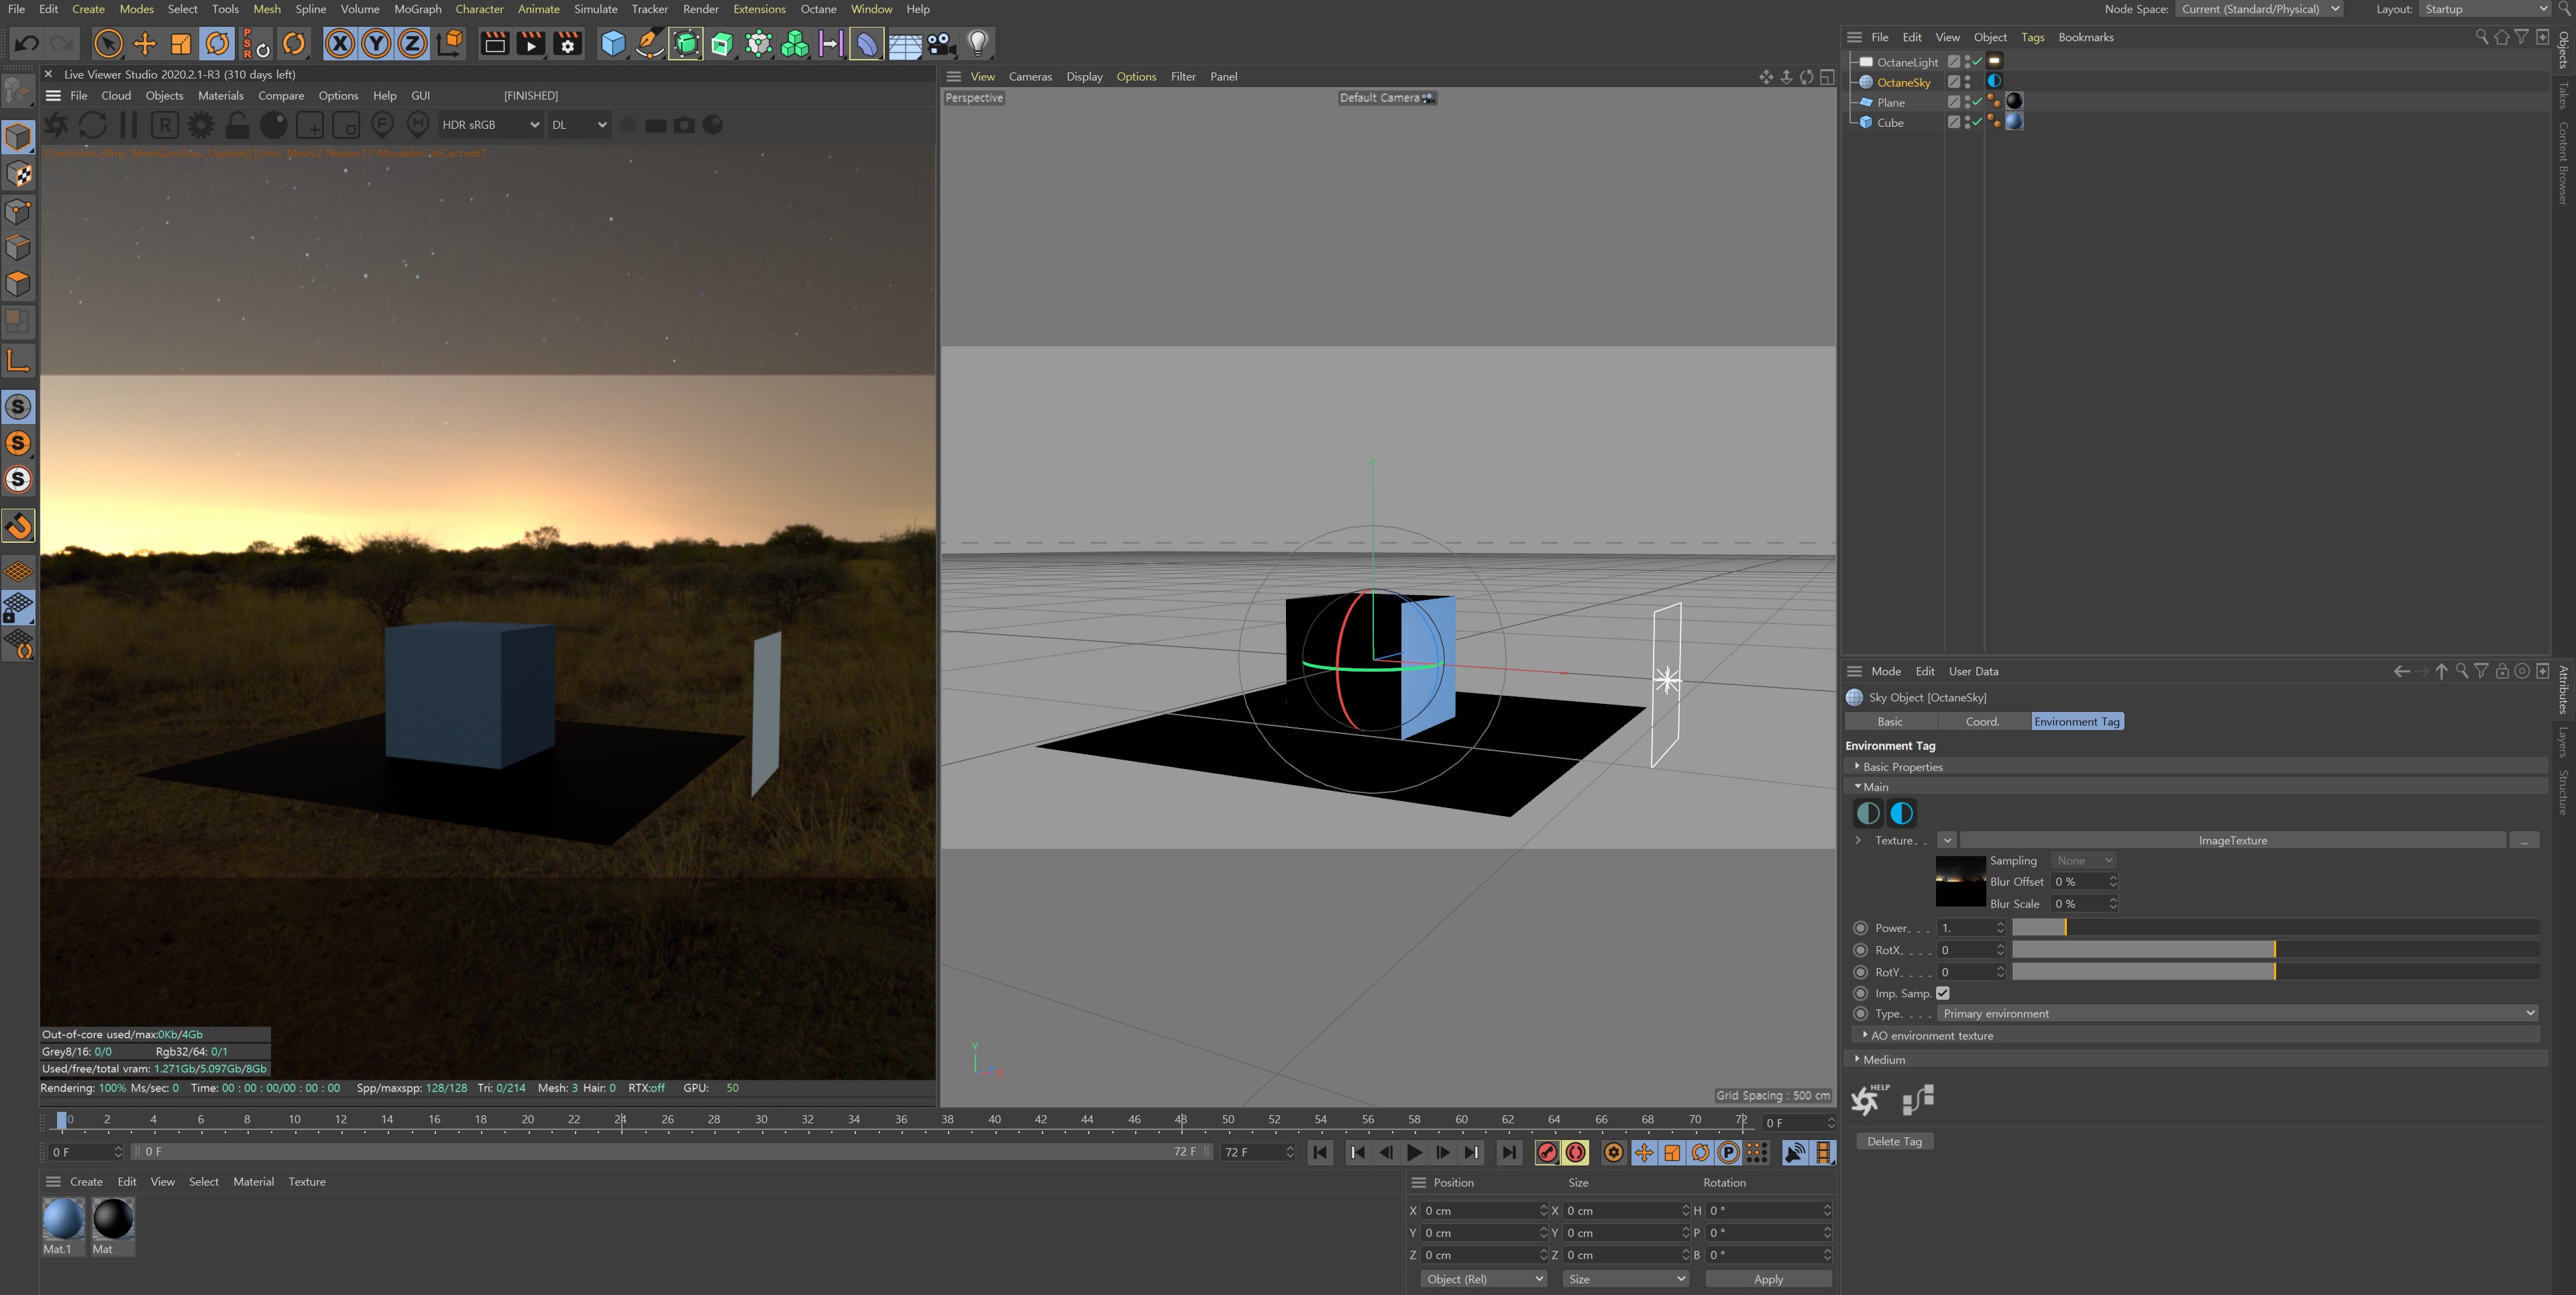Click Live Viewer send scene Octane icon
Viewport: 2576px width, 1295px height.
(56, 125)
